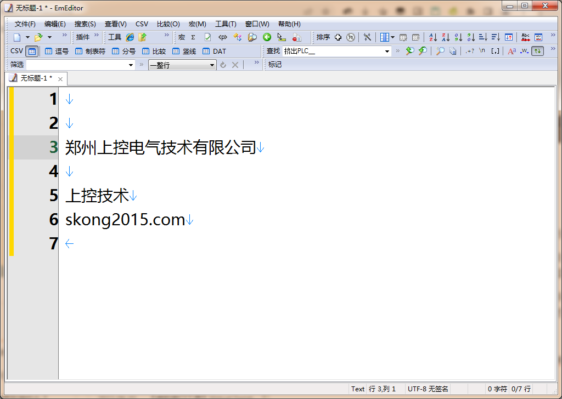Image resolution: width=562 pixels, height=399 pixels.
Task: Expand the 插件 toolbar overflow chevron
Action: [97, 35]
